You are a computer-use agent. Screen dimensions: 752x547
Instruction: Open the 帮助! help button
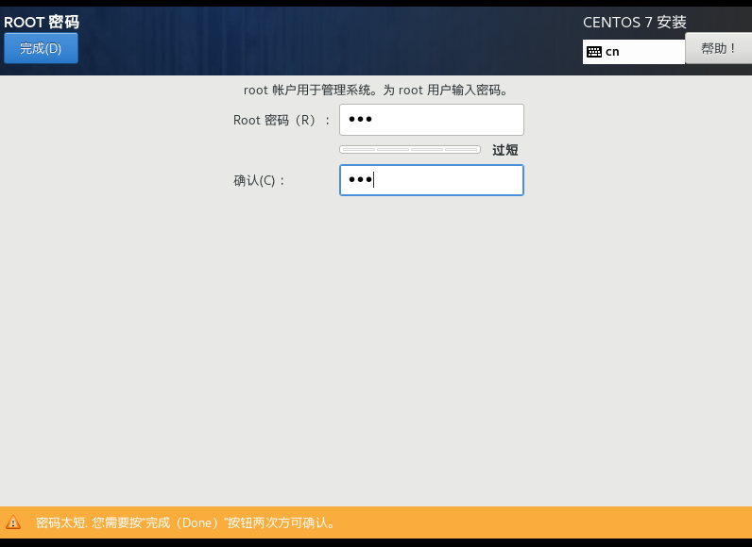pos(718,48)
